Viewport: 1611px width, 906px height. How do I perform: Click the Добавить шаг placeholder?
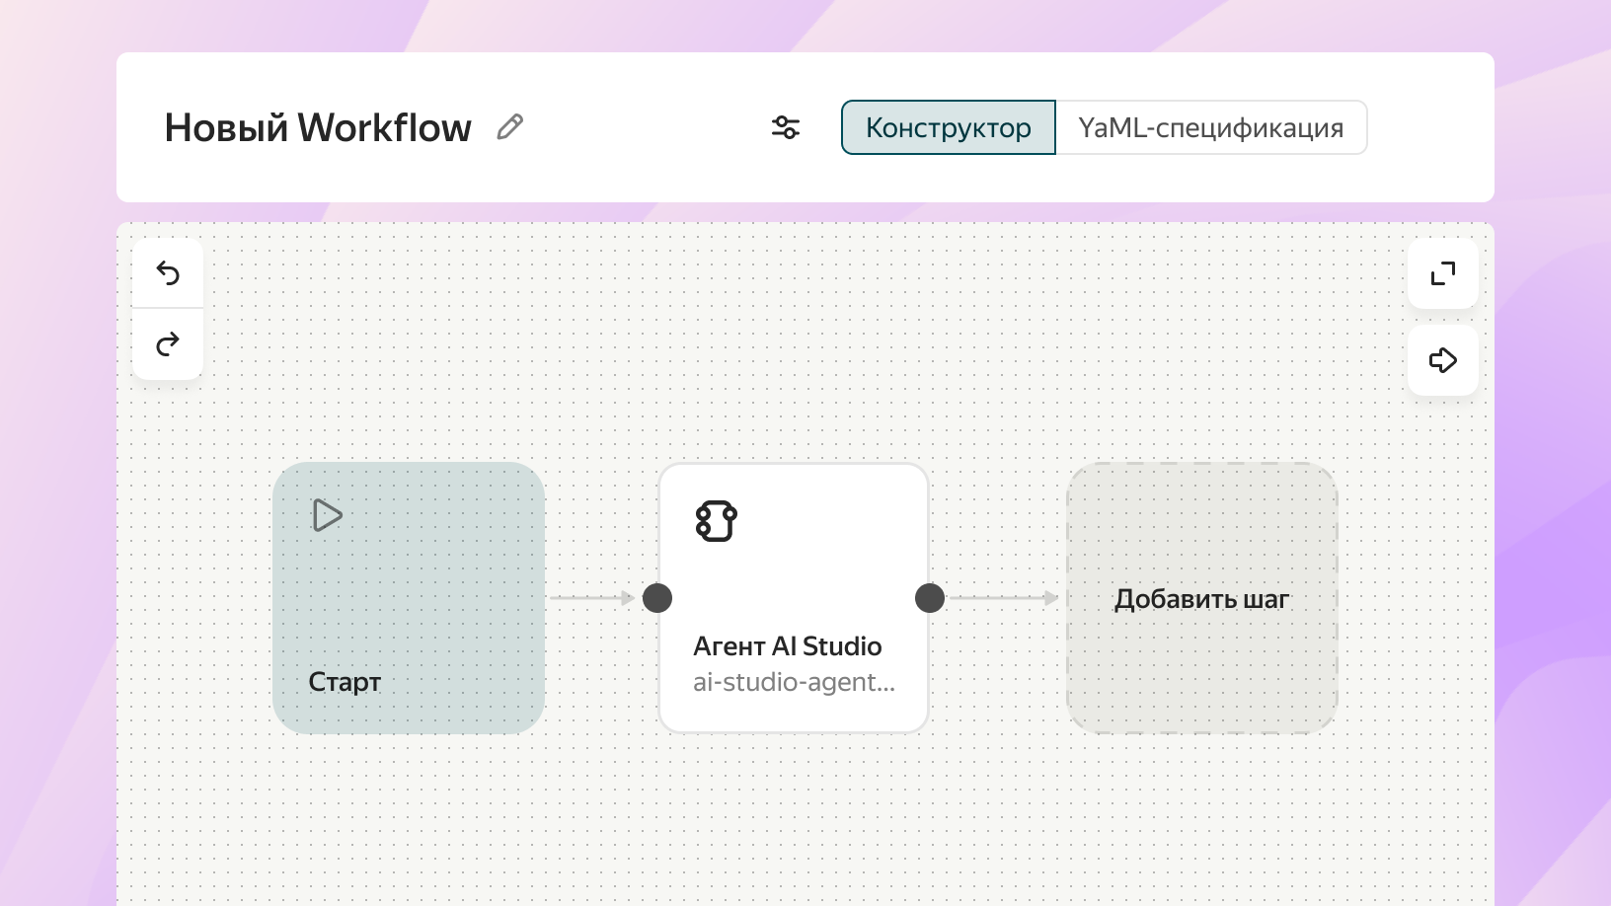[x=1201, y=599]
